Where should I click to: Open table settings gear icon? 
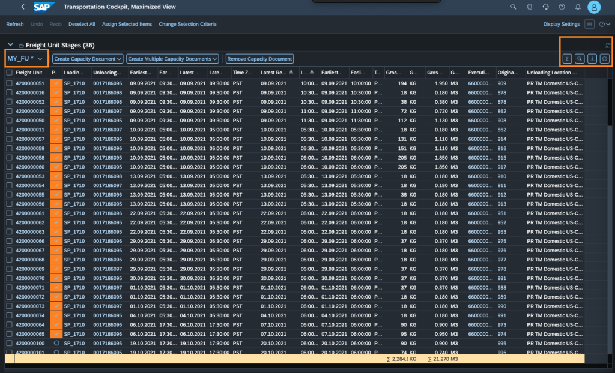[604, 59]
